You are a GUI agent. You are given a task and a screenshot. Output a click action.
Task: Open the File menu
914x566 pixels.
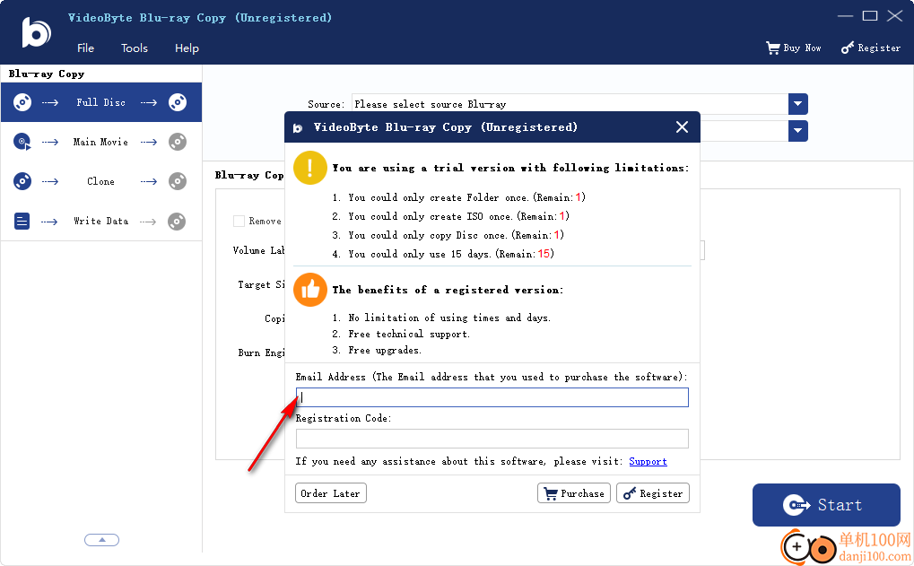point(85,48)
